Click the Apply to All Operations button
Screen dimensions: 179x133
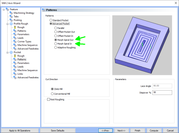tap(20, 131)
